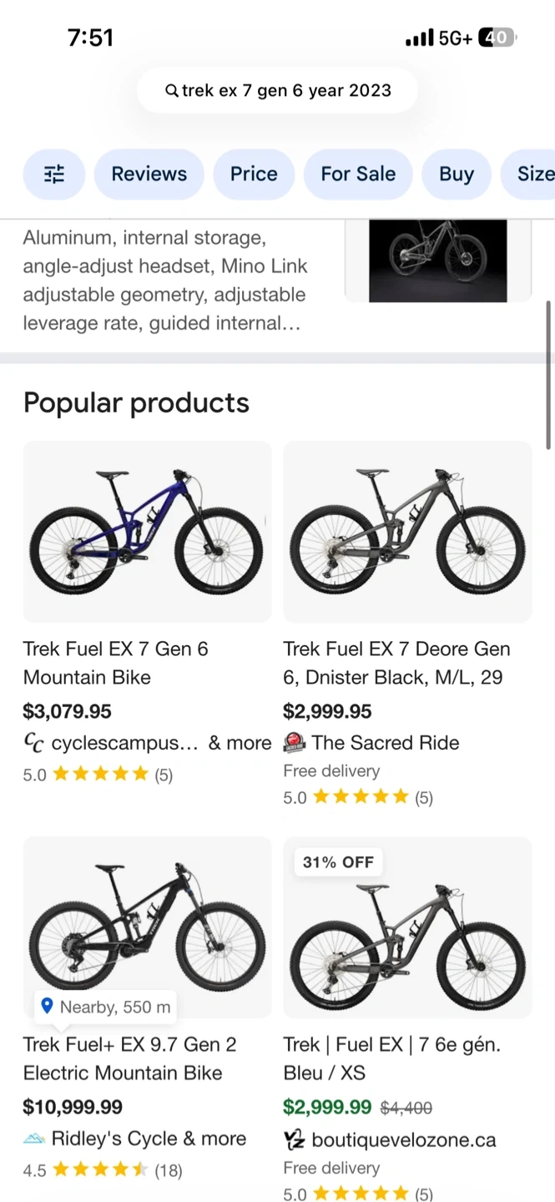Tap the search magnifier icon
The height and width of the screenshot is (1202, 555).
171,91
